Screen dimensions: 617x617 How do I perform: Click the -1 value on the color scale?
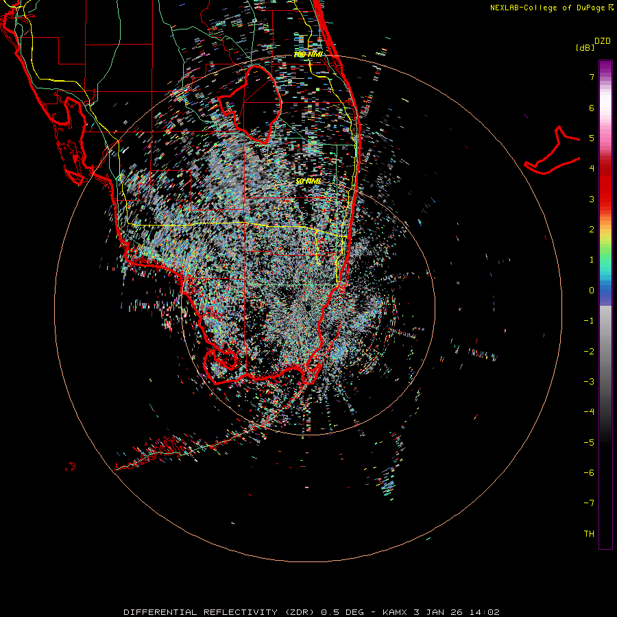pyautogui.click(x=589, y=321)
